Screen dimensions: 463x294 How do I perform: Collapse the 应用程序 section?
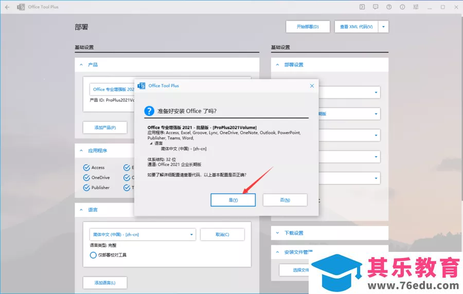pos(81,151)
